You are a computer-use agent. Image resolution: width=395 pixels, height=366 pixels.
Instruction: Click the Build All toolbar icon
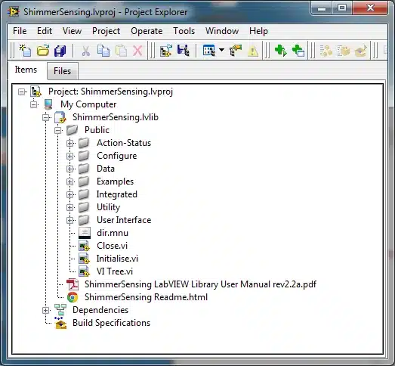326,51
